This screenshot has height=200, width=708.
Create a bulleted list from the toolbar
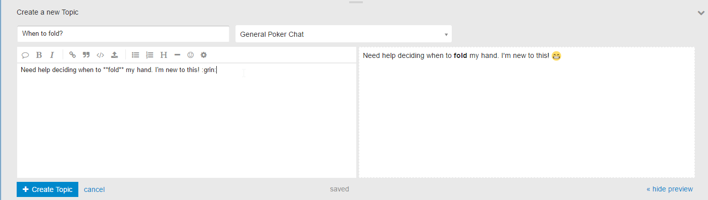tap(135, 55)
